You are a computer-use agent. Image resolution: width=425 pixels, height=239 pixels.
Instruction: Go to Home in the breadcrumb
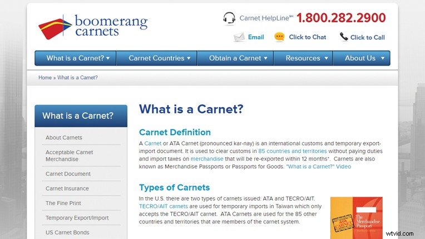[x=45, y=78]
